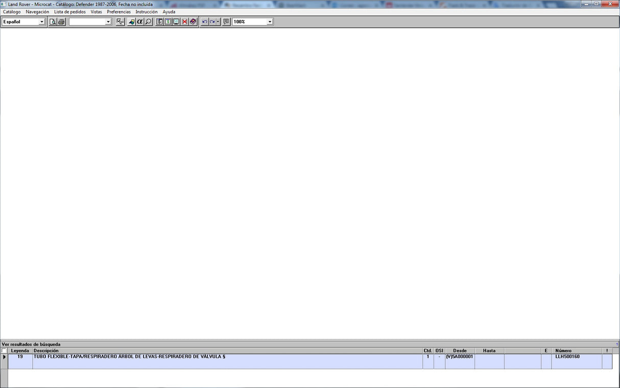Screen dimensions: 620x388
Task: Open the Preferencias menu
Action: tap(118, 12)
